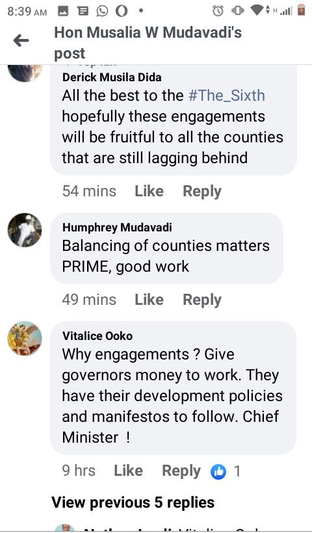Reply to Derick Musila Dida's comment
The image size is (312, 533).
click(202, 192)
